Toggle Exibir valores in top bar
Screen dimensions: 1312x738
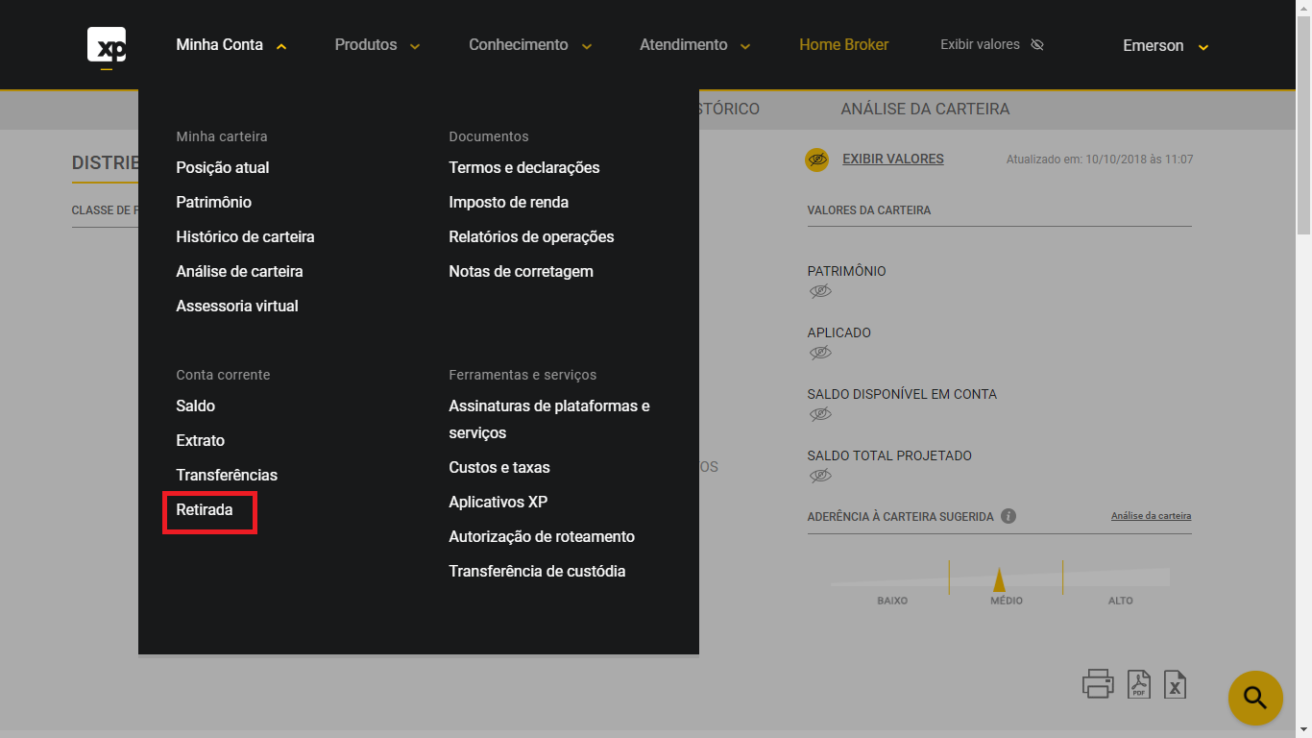992,44
